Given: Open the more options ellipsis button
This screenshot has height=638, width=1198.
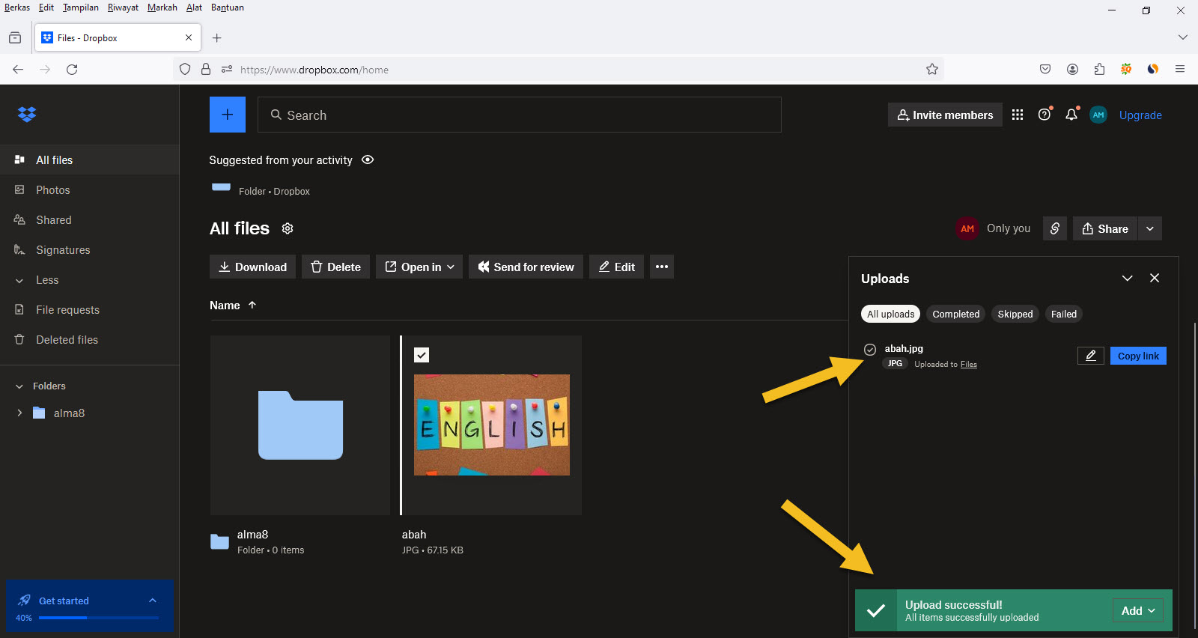Looking at the screenshot, I should tap(661, 267).
